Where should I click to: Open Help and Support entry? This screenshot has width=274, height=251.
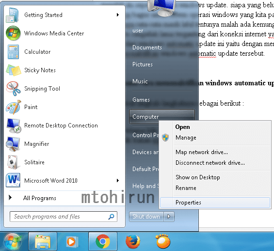tap(145, 186)
